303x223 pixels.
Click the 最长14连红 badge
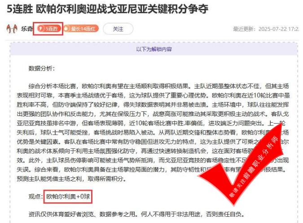[81, 29]
